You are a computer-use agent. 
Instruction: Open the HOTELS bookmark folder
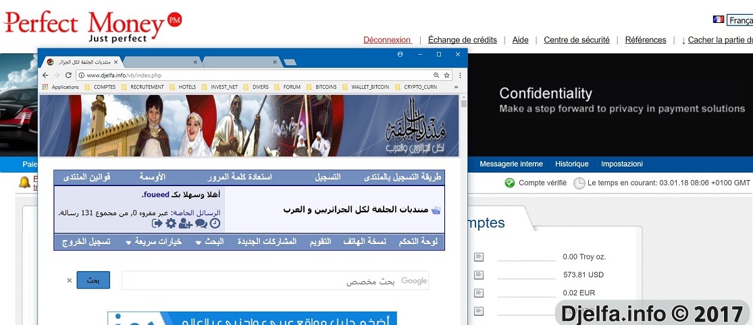click(x=183, y=87)
